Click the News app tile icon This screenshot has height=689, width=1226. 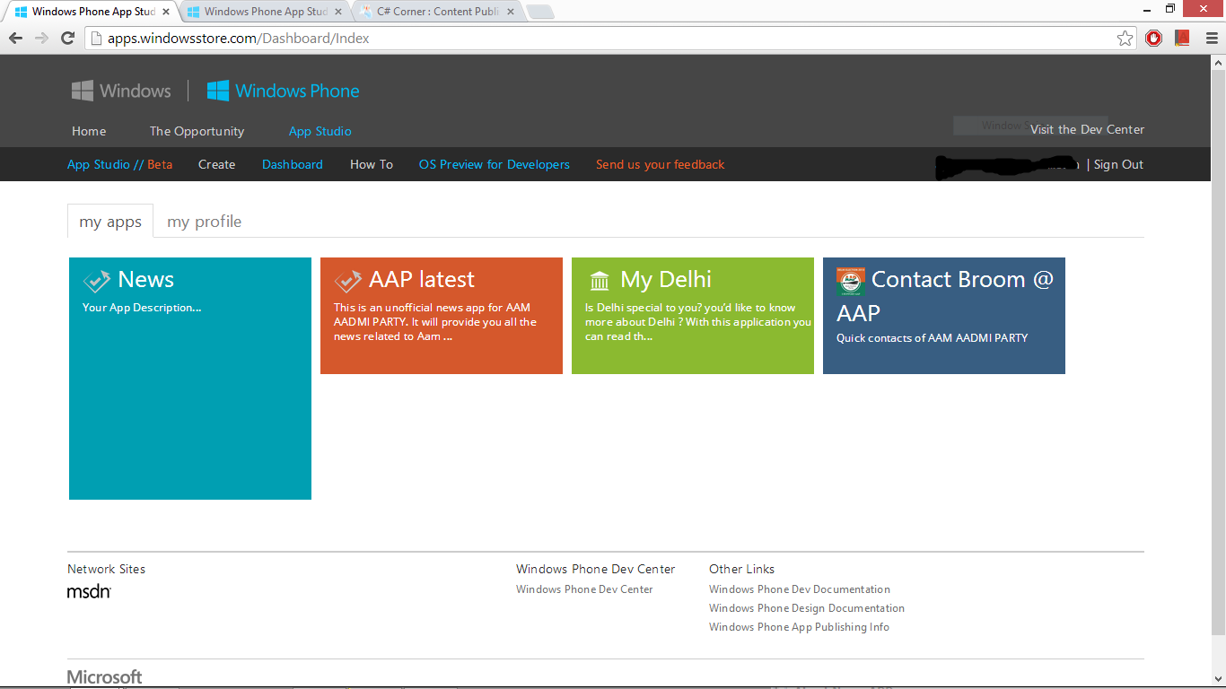pos(97,281)
